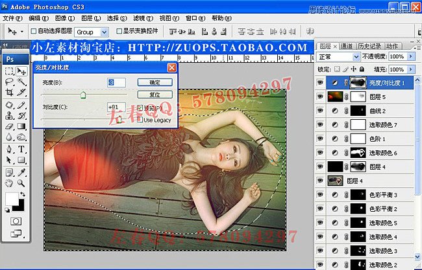Switch to the 通道 tab
The image size is (422, 270).
tap(347, 47)
